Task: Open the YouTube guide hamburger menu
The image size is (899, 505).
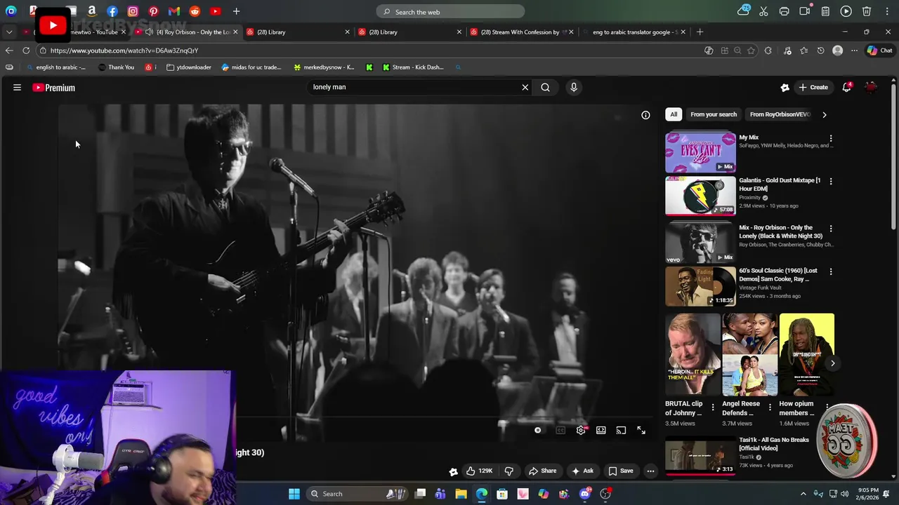Action: pos(17,88)
